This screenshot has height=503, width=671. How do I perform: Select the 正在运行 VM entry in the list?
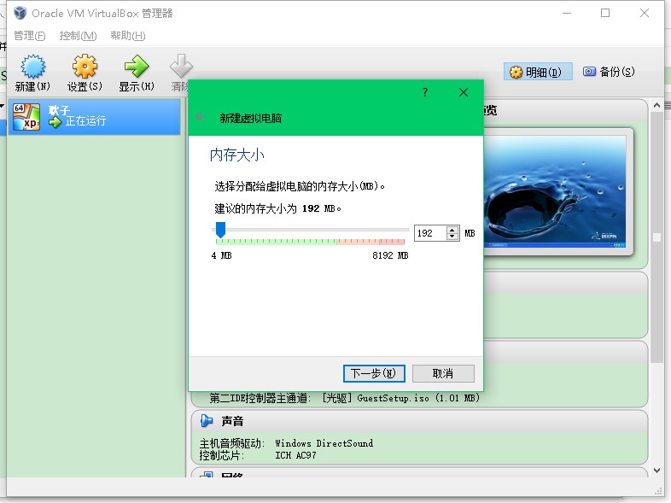94,116
